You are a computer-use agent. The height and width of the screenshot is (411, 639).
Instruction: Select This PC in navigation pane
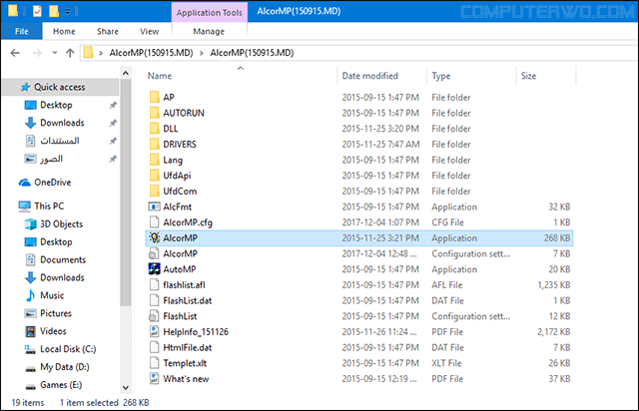[x=49, y=206]
